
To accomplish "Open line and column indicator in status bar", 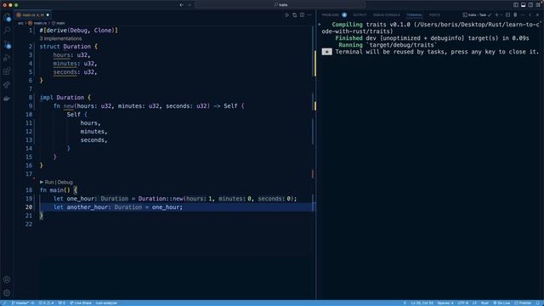I will pos(422,303).
